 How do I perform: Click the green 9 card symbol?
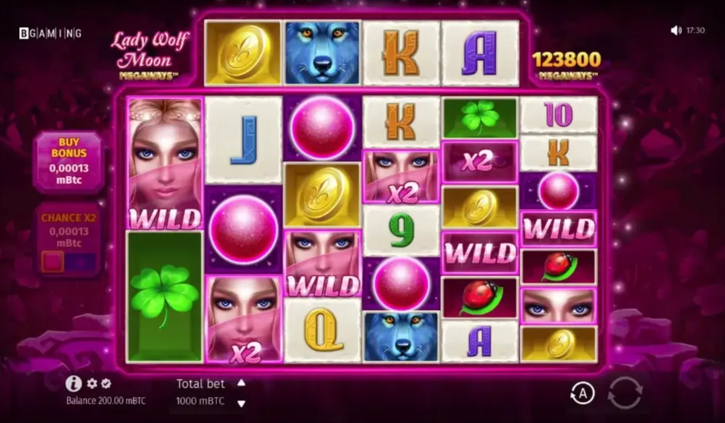[x=401, y=231]
